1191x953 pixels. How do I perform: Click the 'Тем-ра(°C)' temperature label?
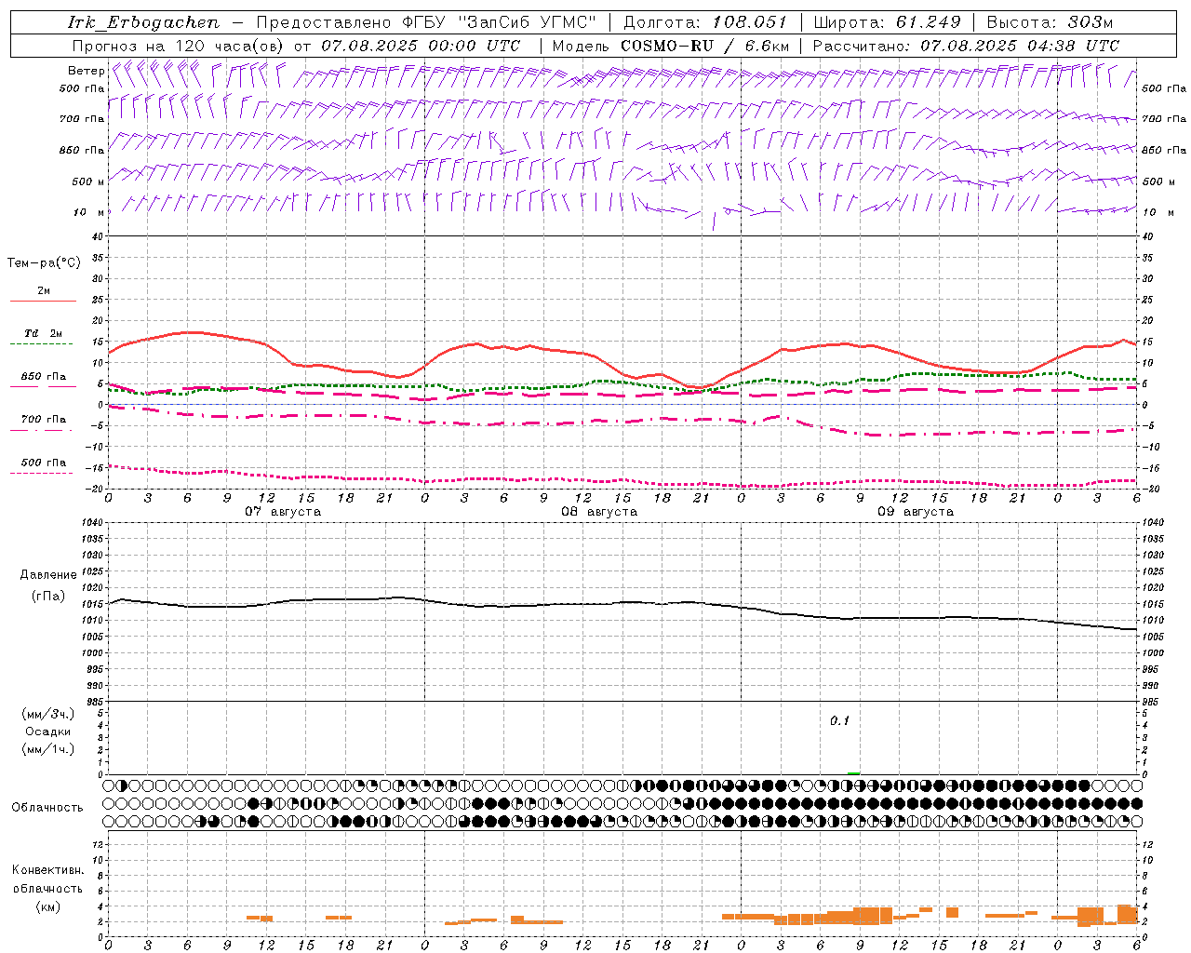click(44, 263)
